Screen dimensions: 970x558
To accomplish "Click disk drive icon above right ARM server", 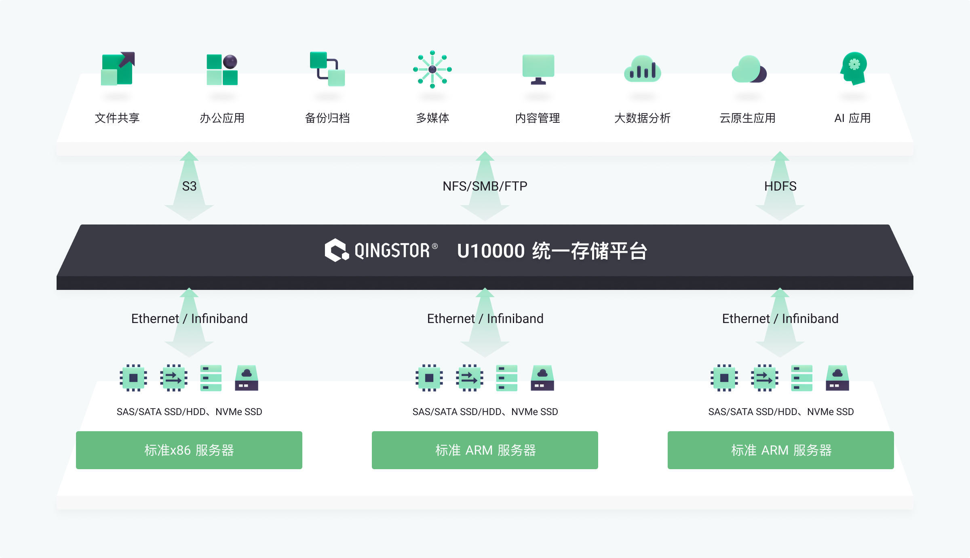I will tap(837, 378).
